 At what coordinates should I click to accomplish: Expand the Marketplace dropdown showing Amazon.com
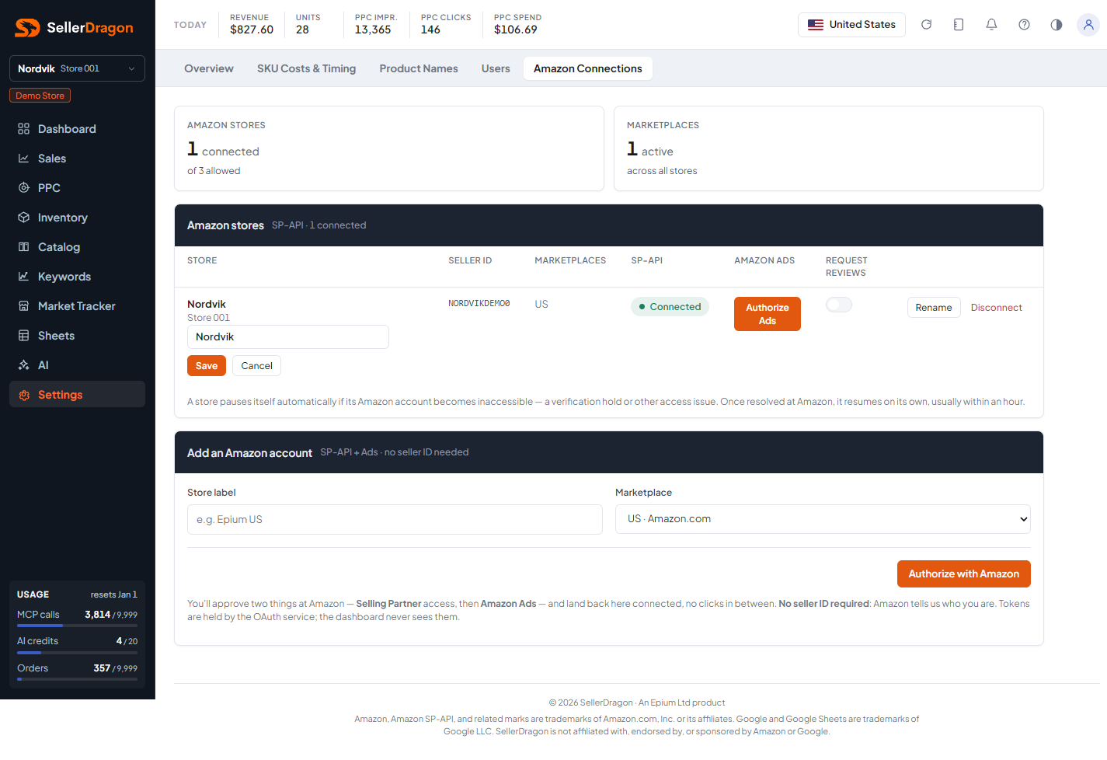click(x=823, y=519)
